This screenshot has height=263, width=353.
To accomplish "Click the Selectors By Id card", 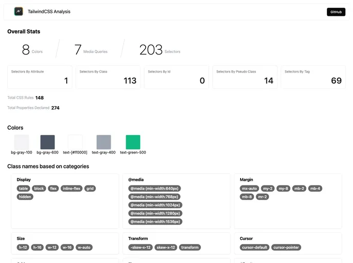I will coord(176,77).
